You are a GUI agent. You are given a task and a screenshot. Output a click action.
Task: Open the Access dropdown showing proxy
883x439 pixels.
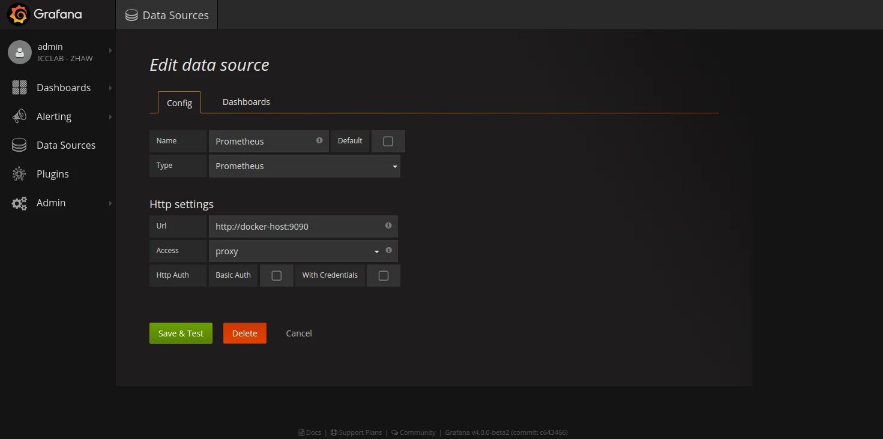(295, 251)
